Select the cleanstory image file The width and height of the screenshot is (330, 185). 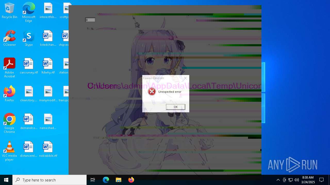(x=29, y=94)
